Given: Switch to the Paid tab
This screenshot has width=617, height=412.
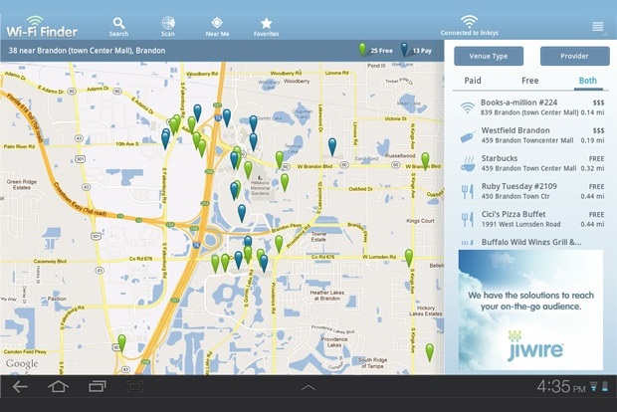Looking at the screenshot, I should pos(473,81).
